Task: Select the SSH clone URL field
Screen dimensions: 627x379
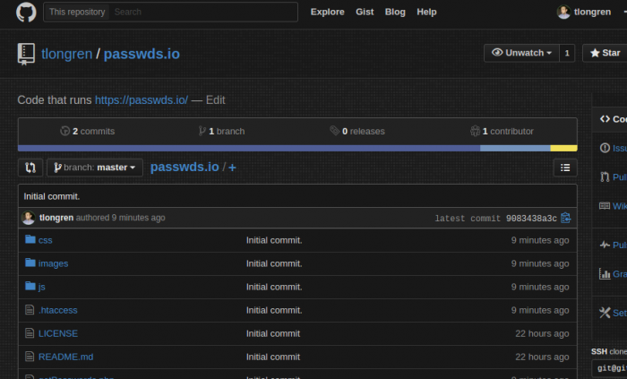Action: pos(609,368)
